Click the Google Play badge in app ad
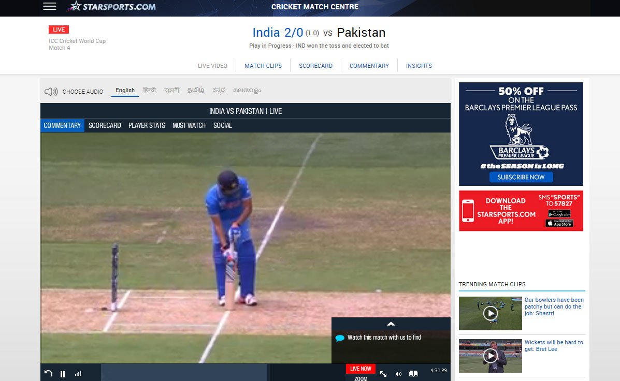620x381 pixels. click(x=559, y=214)
